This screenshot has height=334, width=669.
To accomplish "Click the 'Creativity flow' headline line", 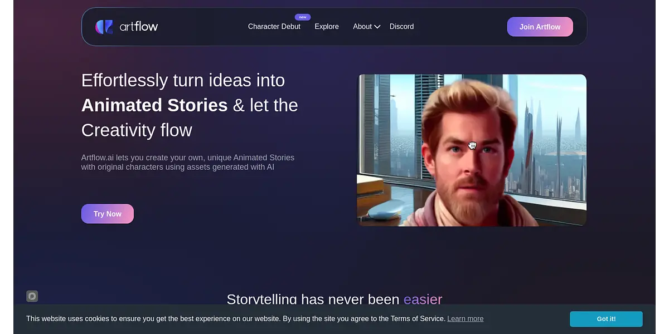I will coord(137,130).
